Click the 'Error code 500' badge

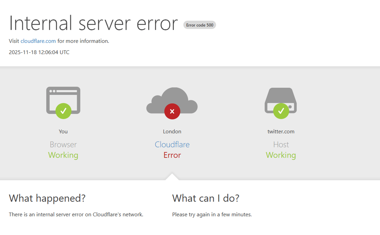[199, 25]
